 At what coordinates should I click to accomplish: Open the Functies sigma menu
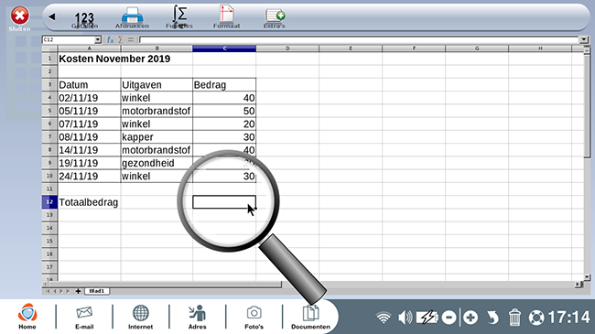[179, 17]
